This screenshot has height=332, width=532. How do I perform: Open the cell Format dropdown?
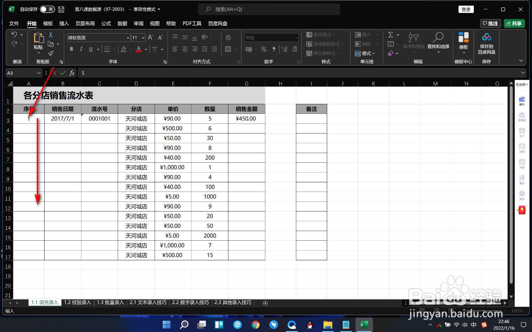(x=365, y=53)
